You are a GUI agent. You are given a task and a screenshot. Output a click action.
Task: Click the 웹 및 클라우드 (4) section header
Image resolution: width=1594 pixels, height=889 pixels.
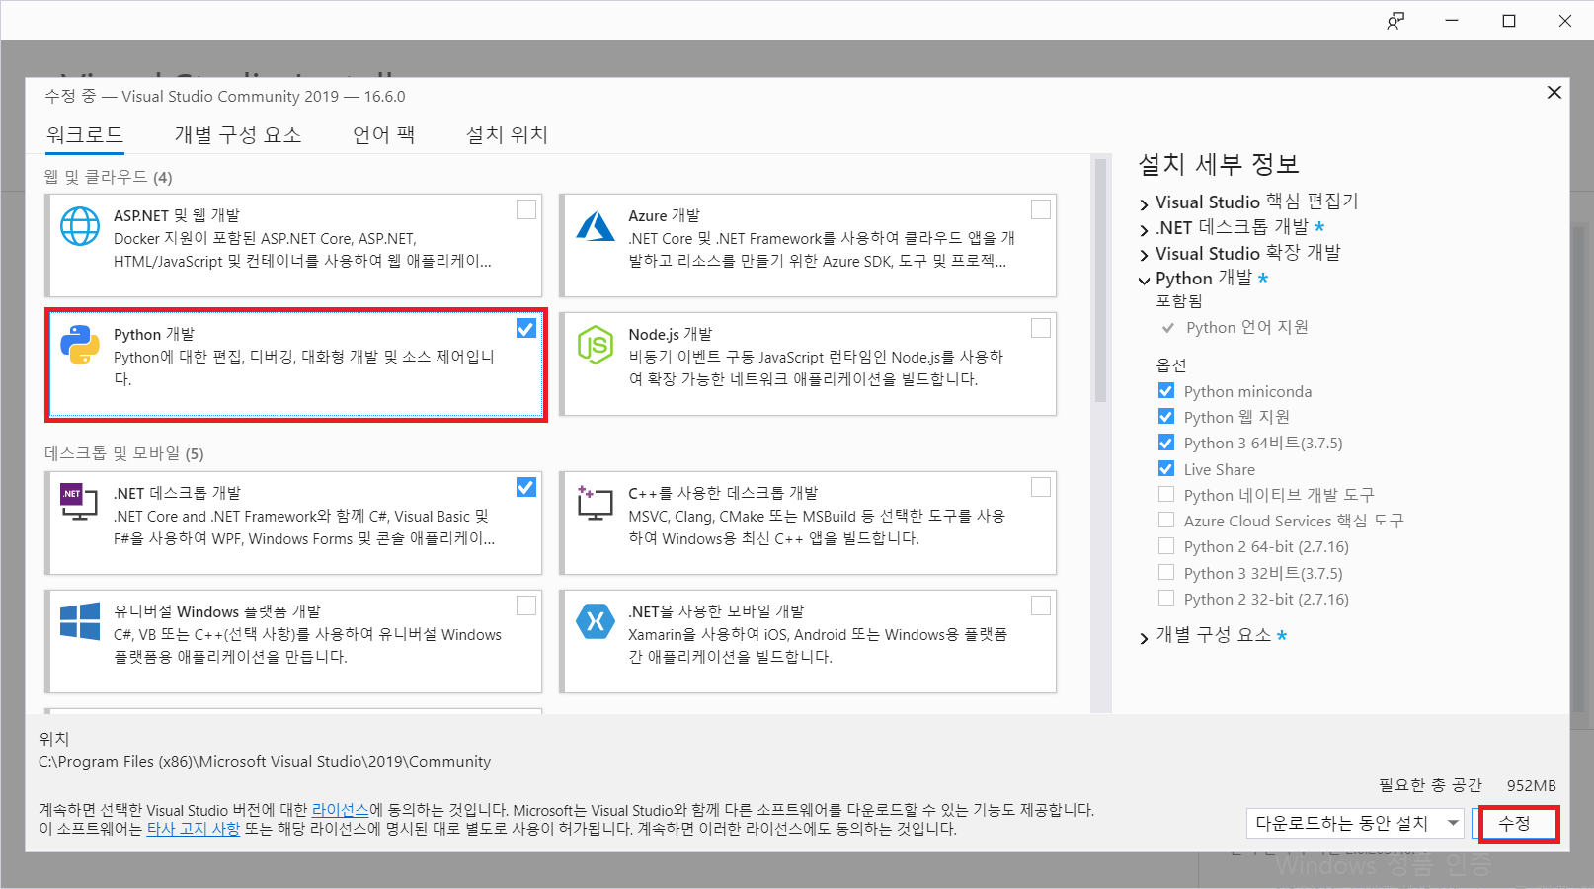click(x=109, y=177)
